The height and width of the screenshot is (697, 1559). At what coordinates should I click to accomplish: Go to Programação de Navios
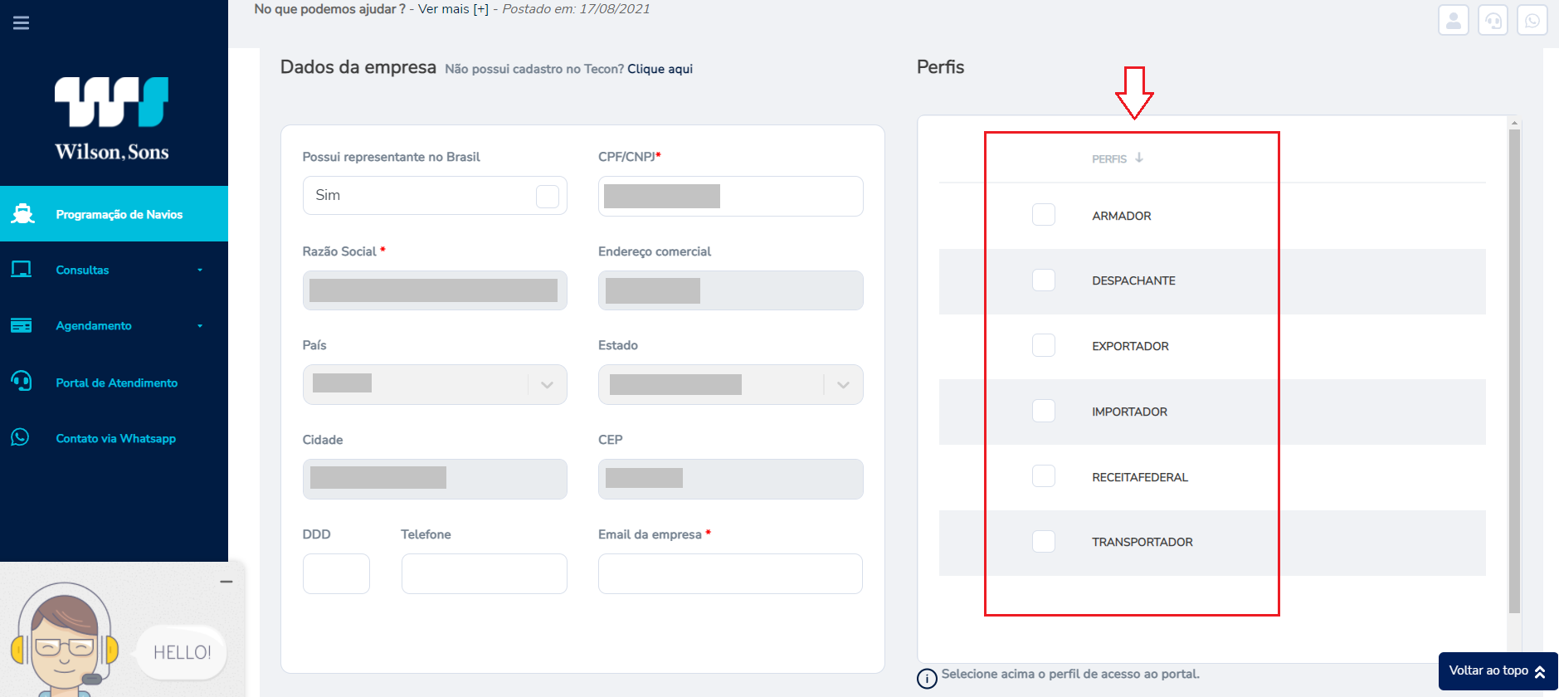click(114, 214)
